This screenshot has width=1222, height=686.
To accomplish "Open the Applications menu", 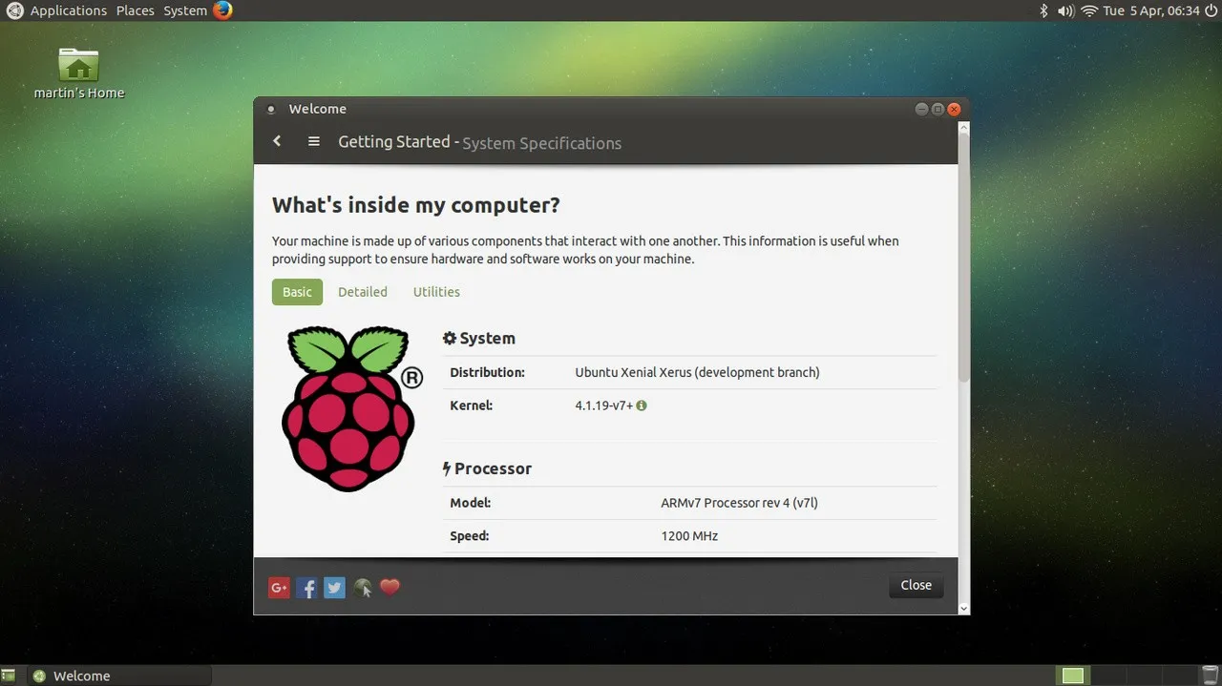I will (x=69, y=10).
